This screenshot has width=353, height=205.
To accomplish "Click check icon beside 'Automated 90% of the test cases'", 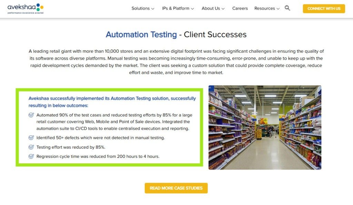I will 31,115.
